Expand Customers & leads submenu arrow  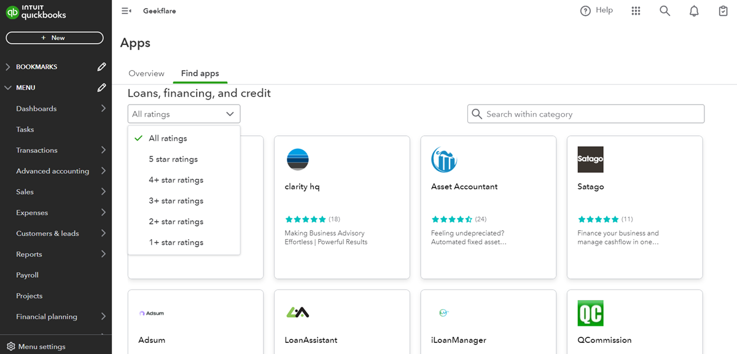pyautogui.click(x=103, y=233)
